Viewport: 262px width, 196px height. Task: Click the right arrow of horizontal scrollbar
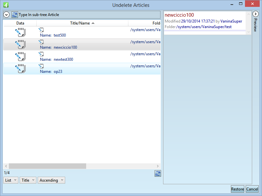pos(158,166)
